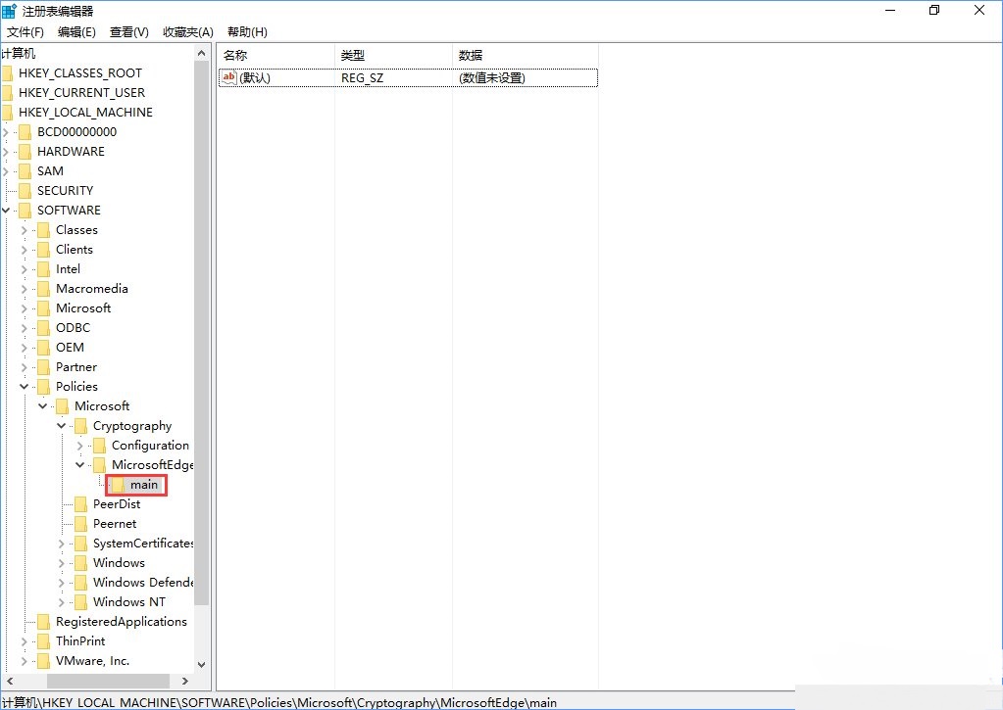
Task: Click the tree horizontal scrollbar left arrow
Action: pyautogui.click(x=10, y=682)
